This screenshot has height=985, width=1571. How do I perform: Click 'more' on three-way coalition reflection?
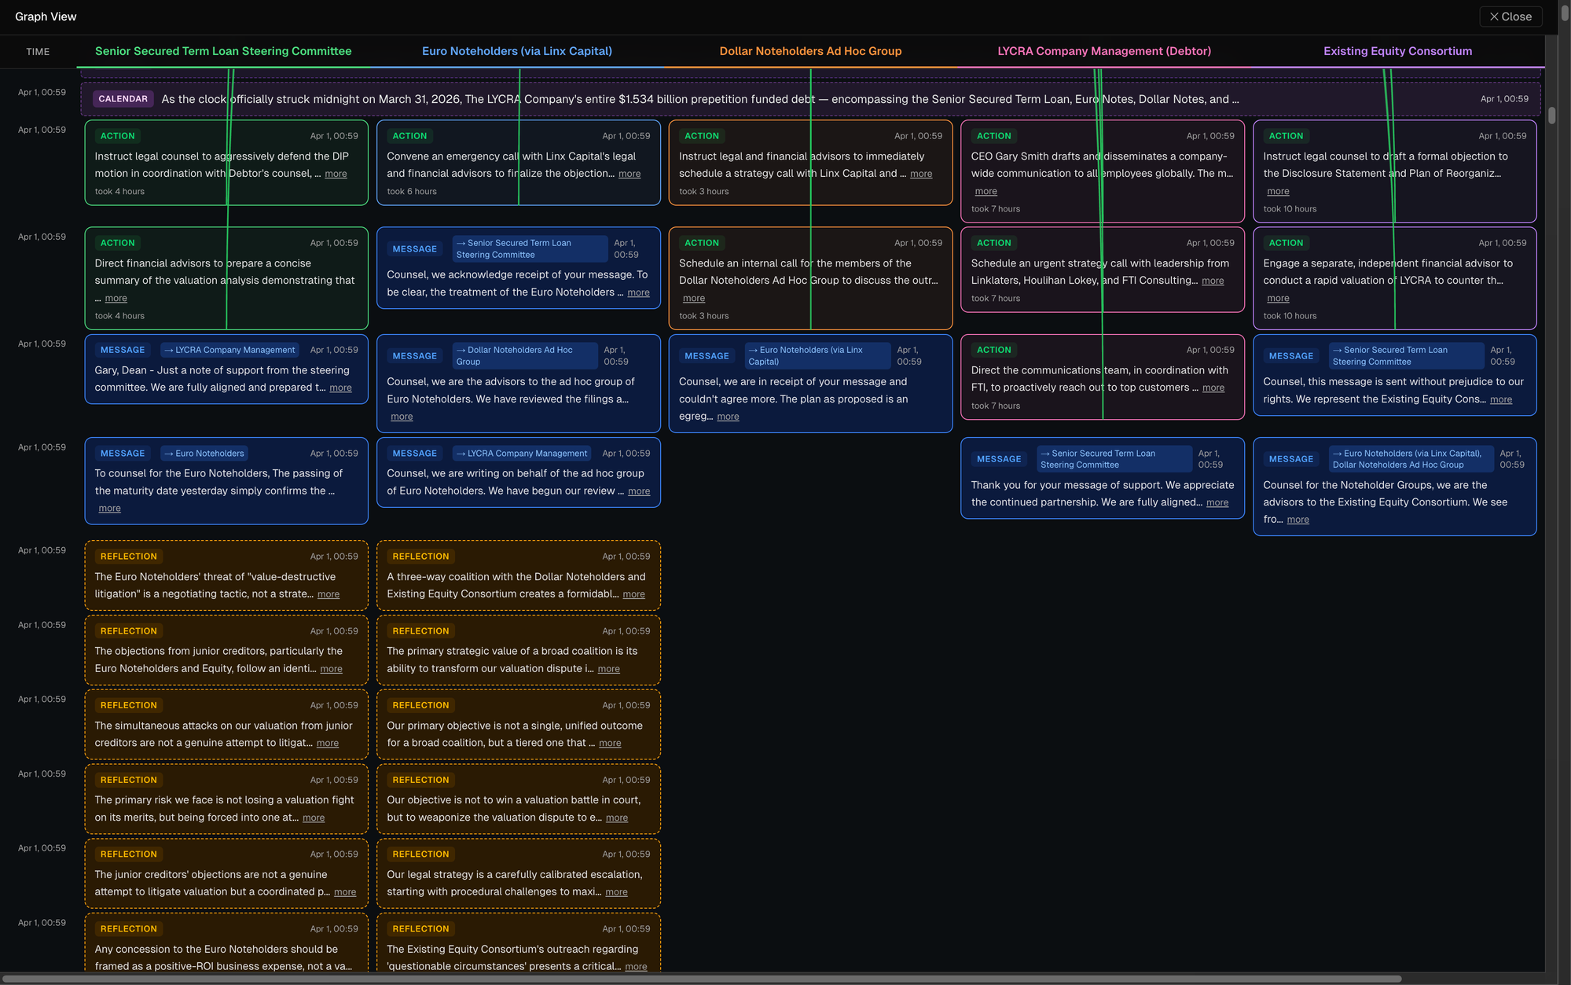pos(633,595)
